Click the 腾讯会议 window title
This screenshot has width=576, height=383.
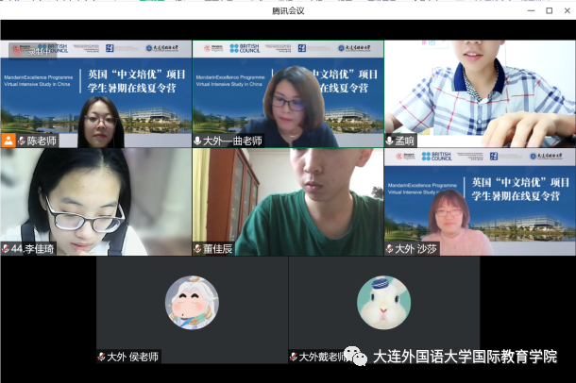[x=288, y=11]
